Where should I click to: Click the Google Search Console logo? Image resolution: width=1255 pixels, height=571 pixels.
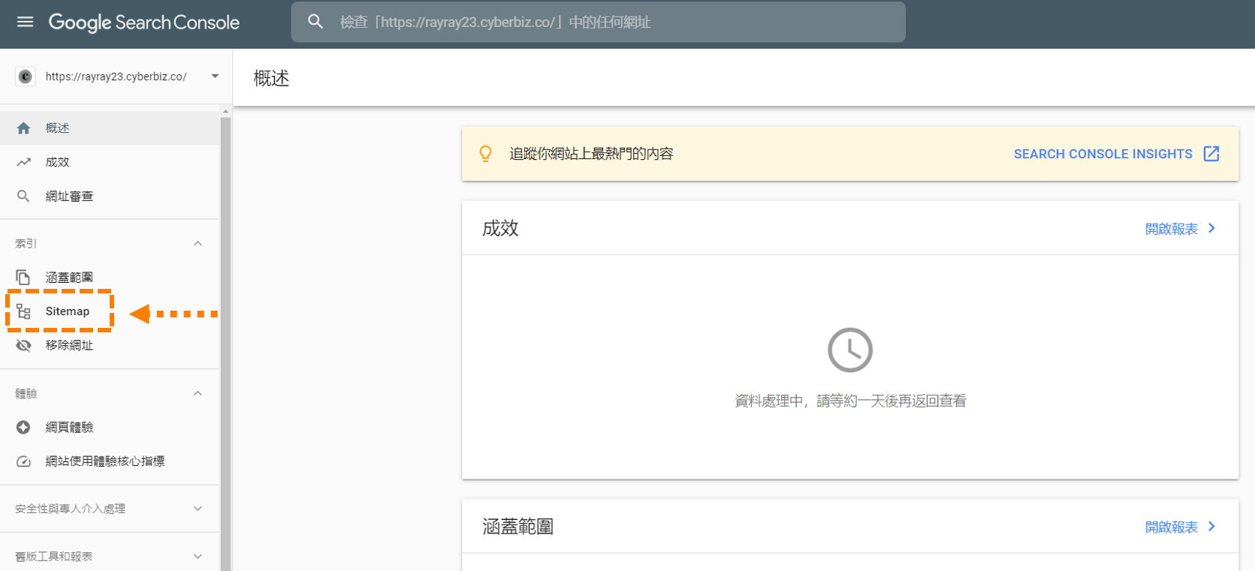(143, 23)
